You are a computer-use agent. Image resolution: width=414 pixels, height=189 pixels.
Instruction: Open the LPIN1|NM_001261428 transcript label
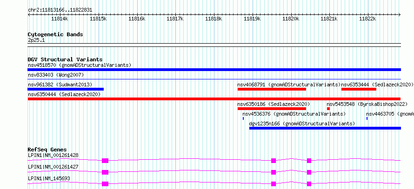pyautogui.click(x=53, y=155)
